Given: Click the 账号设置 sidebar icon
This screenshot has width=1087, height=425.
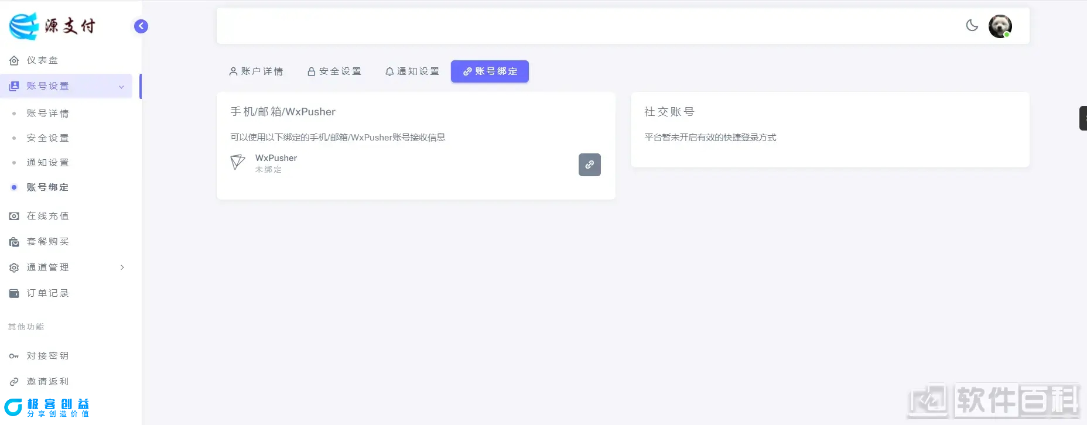Looking at the screenshot, I should [x=14, y=86].
